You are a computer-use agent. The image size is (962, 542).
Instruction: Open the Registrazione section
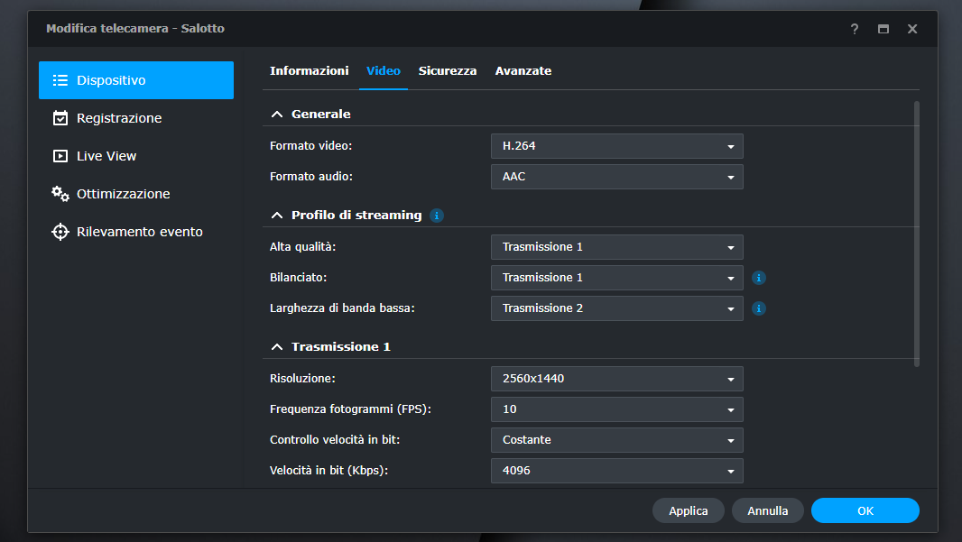[x=135, y=118]
